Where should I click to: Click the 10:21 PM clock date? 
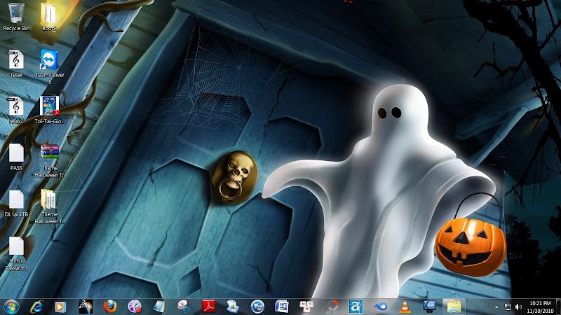point(540,307)
